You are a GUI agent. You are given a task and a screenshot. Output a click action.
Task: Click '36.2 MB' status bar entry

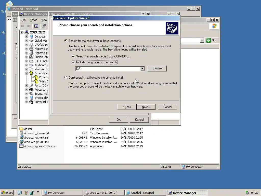[166, 167]
